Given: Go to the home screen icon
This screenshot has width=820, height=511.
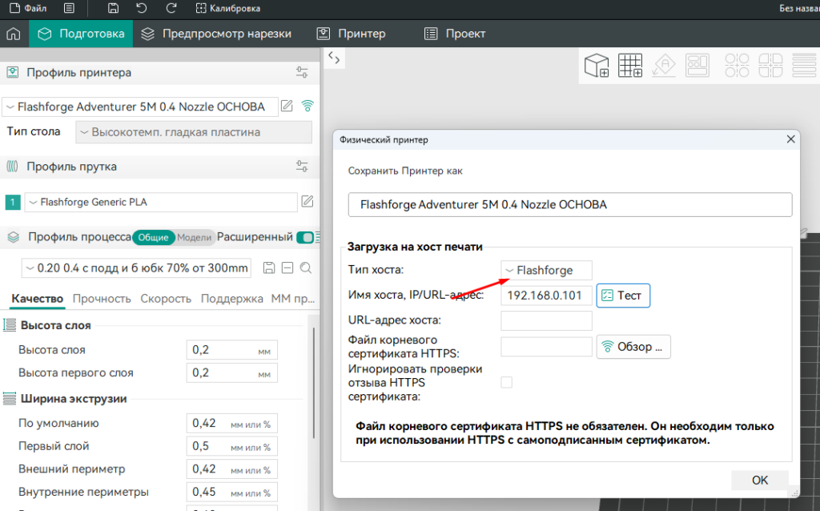Looking at the screenshot, I should point(14,34).
